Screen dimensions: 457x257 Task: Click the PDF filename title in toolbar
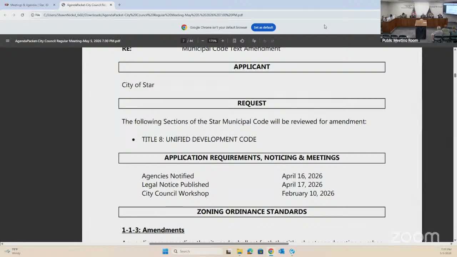click(x=67, y=41)
